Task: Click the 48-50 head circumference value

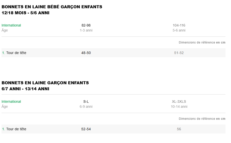Action: [86, 53]
